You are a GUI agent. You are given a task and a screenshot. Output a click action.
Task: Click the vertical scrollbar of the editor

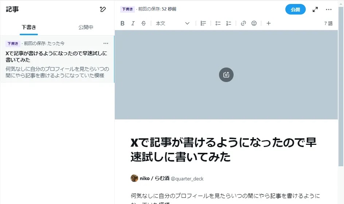click(x=341, y=86)
